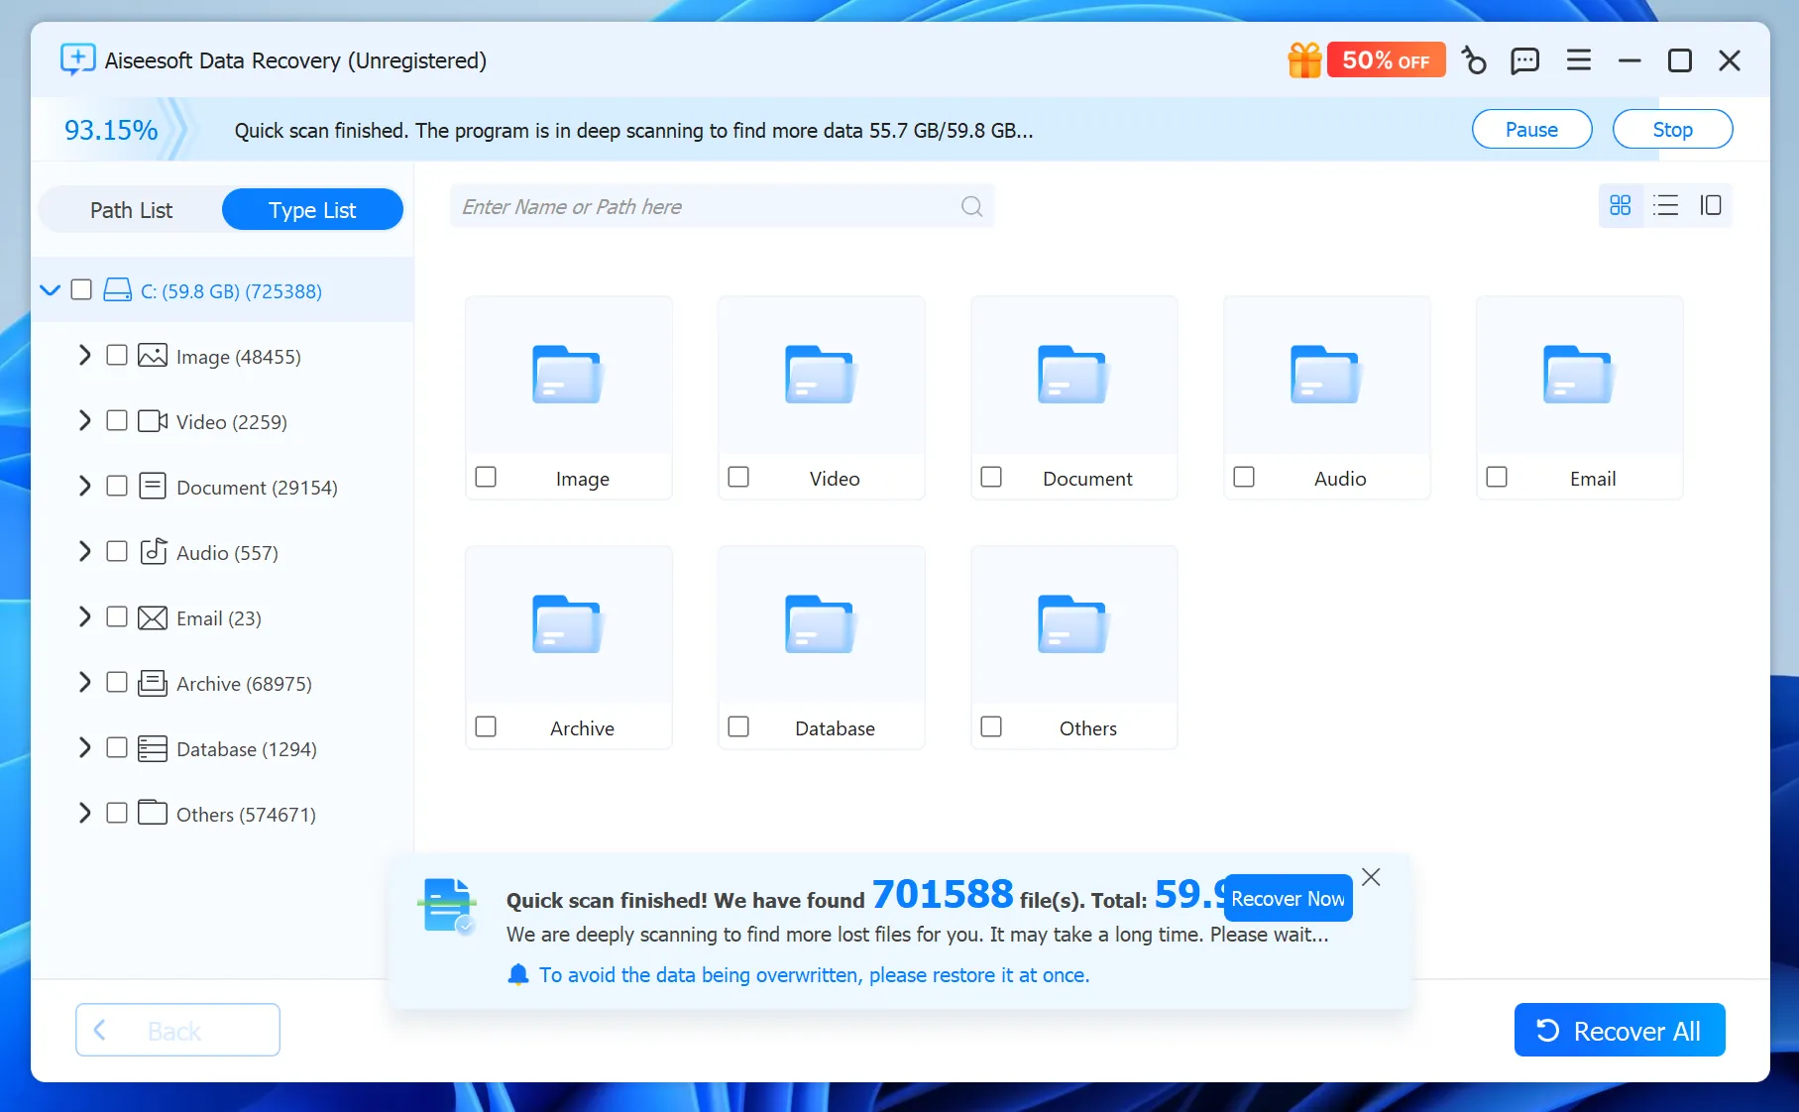The image size is (1799, 1112).
Task: Click the bell warning icon in notification
Action: pos(517,974)
